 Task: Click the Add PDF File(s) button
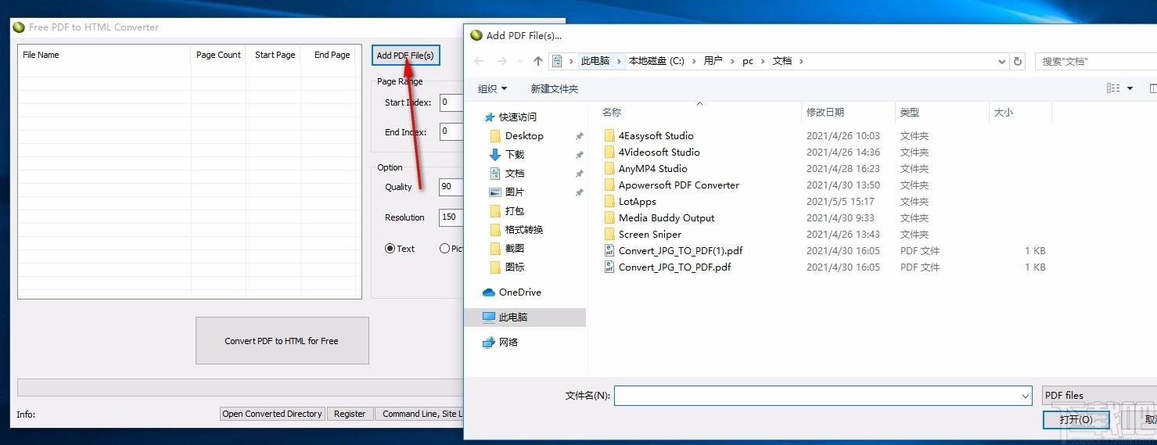click(405, 56)
